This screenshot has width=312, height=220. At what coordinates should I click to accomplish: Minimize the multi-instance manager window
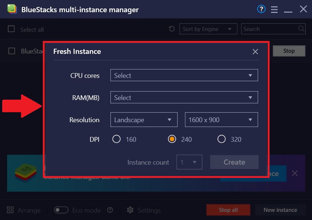click(x=288, y=12)
